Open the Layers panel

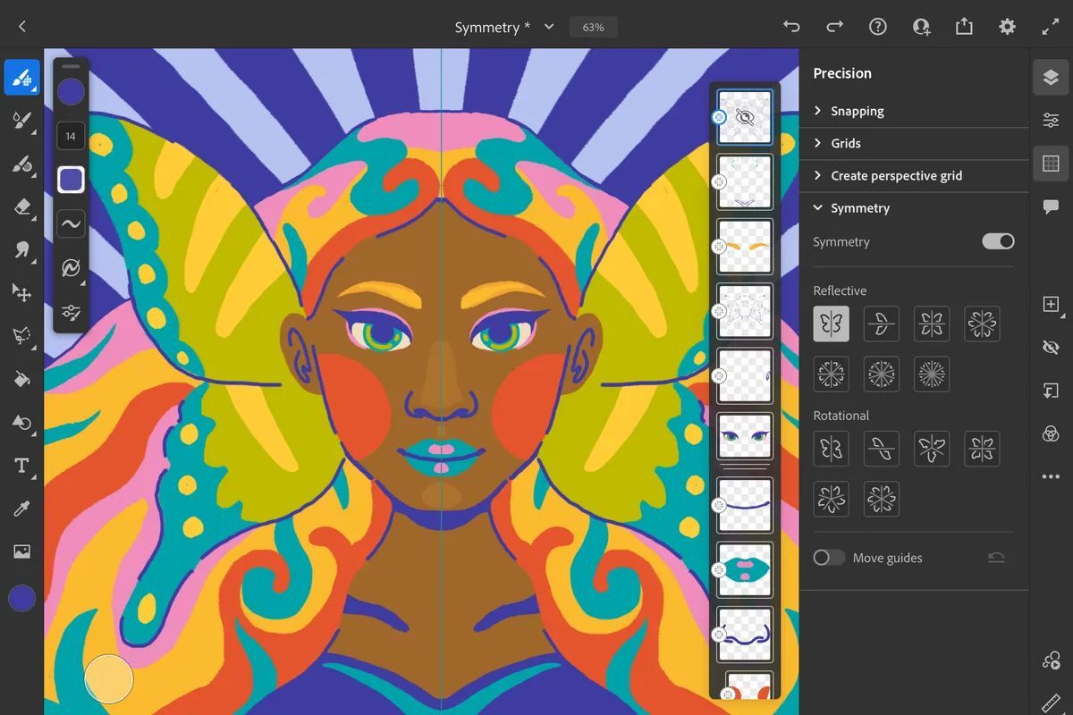pyautogui.click(x=1051, y=77)
